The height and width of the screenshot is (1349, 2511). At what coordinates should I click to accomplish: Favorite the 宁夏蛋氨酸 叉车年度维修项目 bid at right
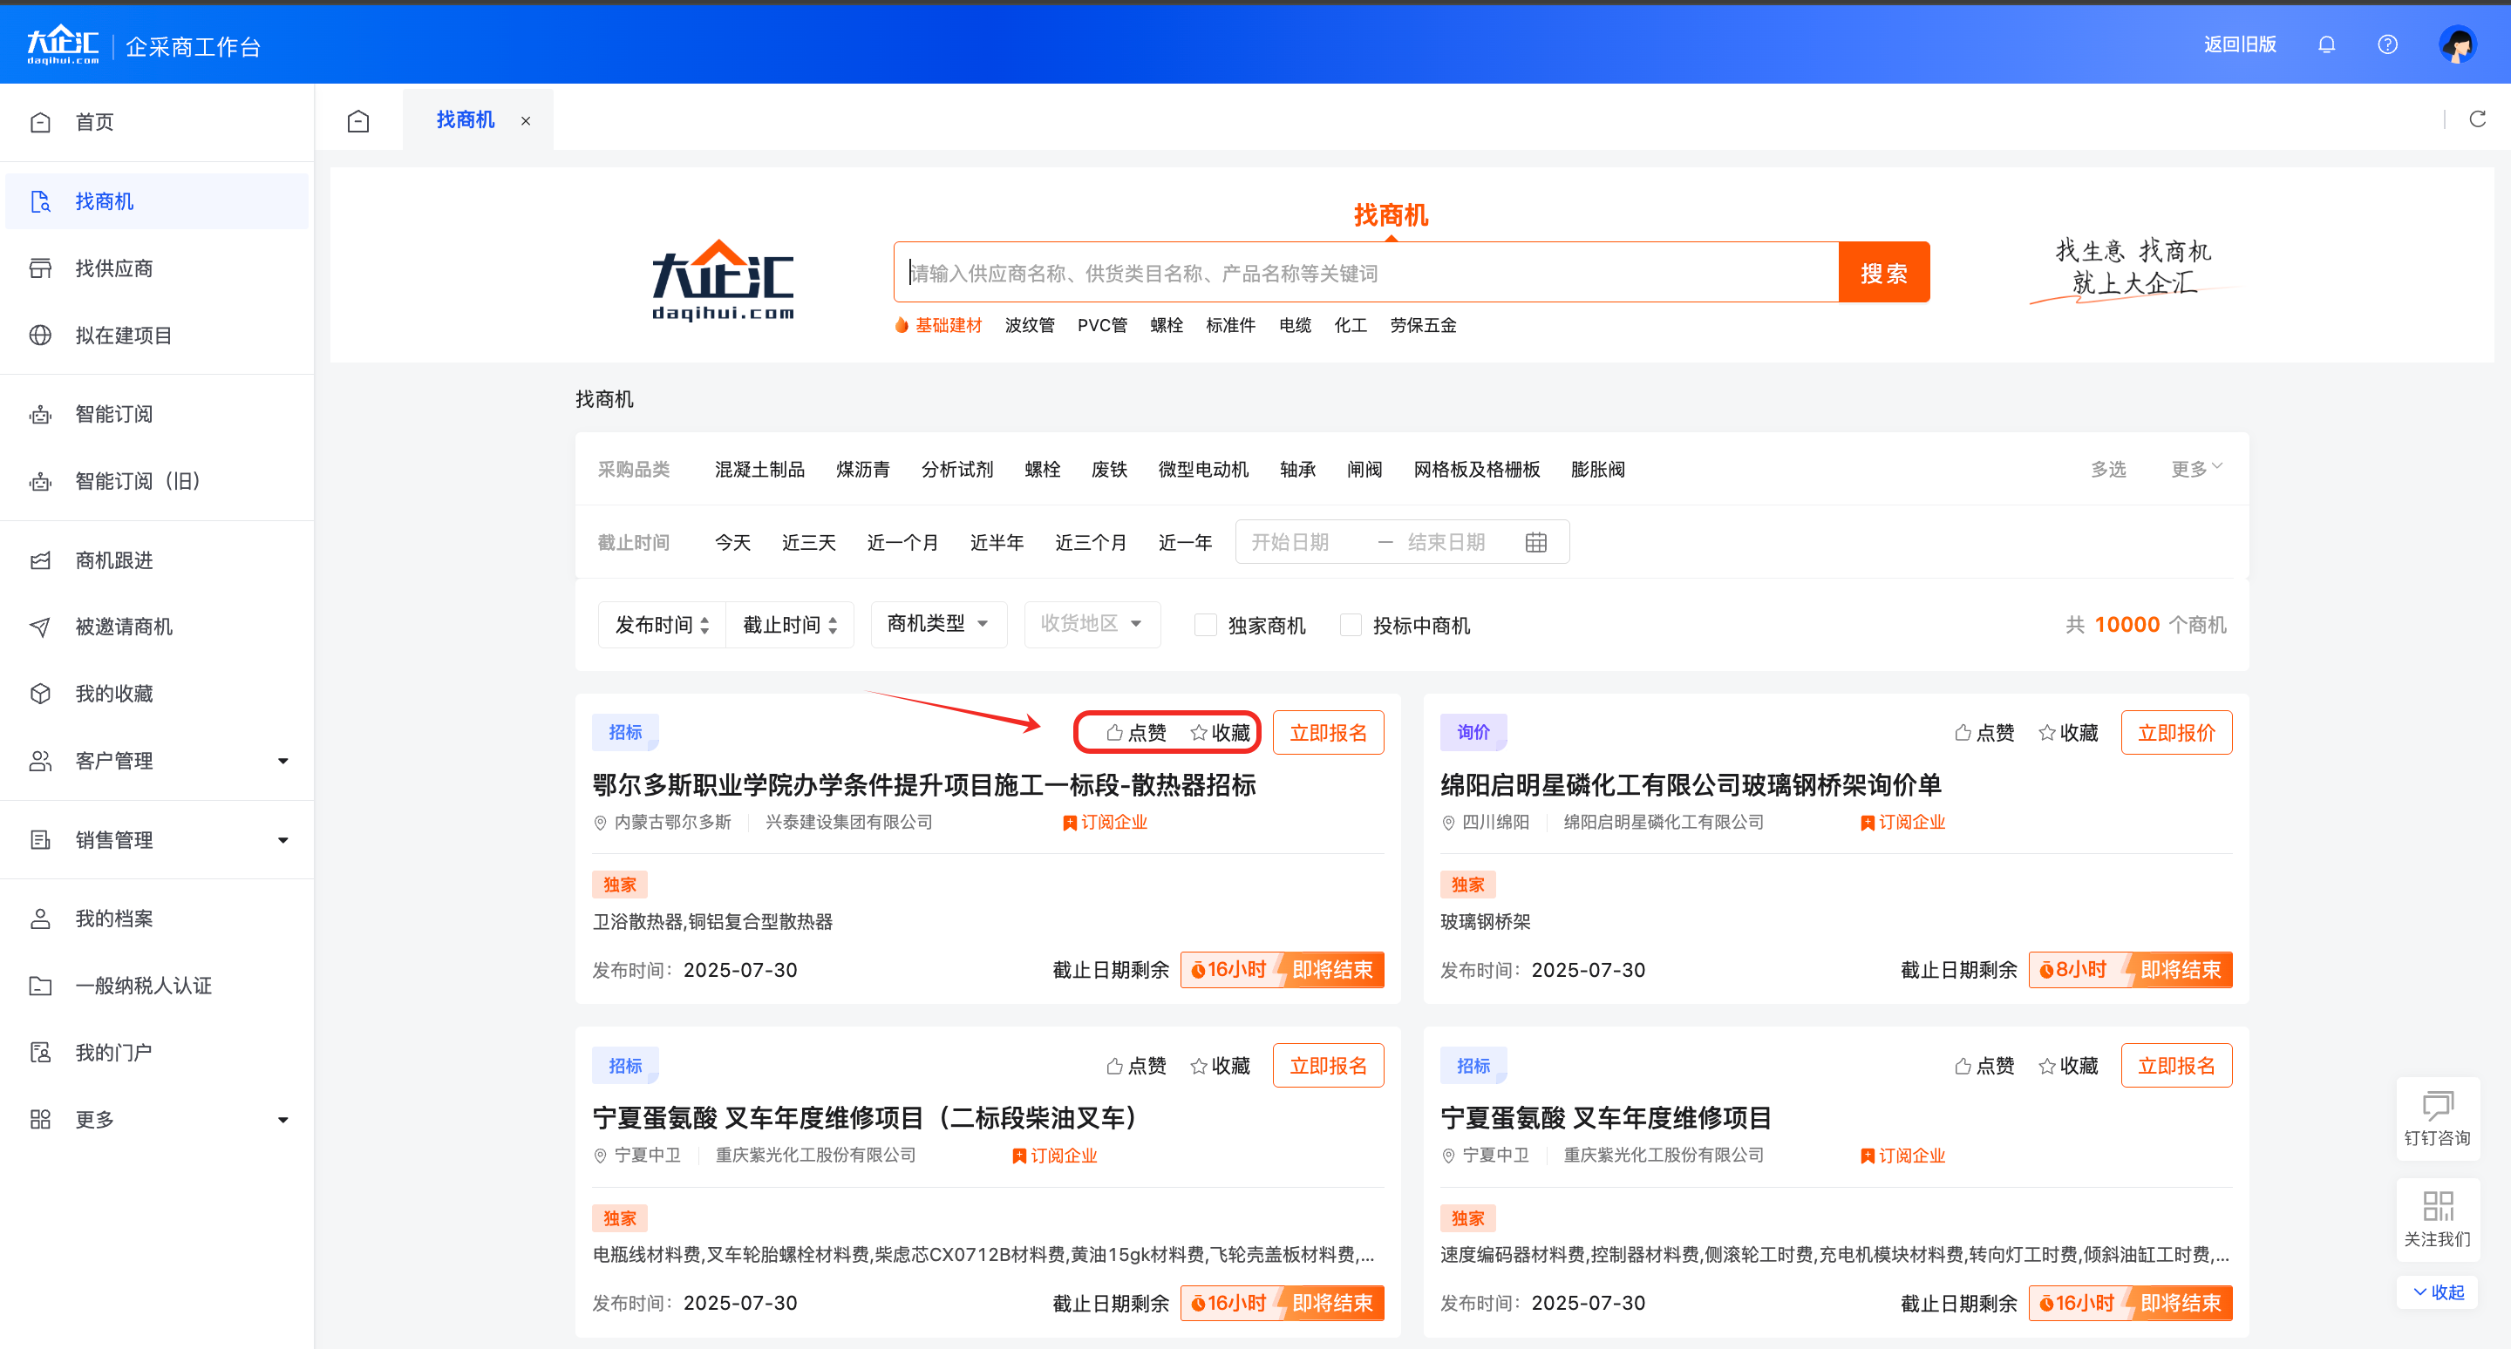(x=2067, y=1066)
